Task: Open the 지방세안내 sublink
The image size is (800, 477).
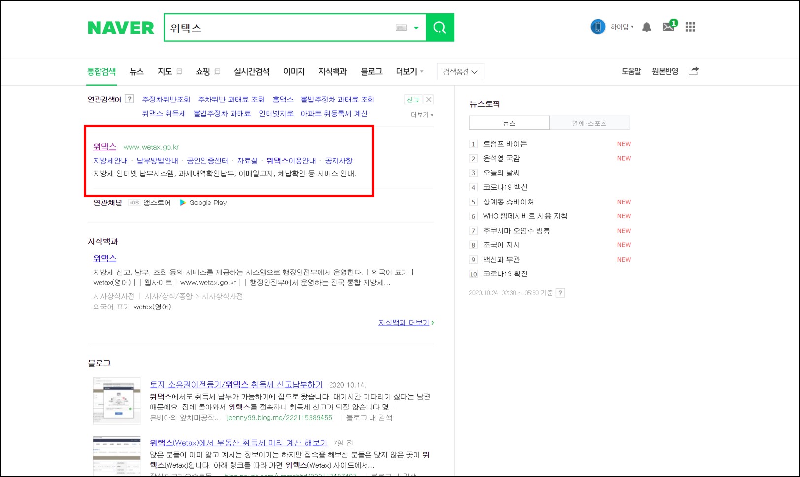Action: pos(110,161)
